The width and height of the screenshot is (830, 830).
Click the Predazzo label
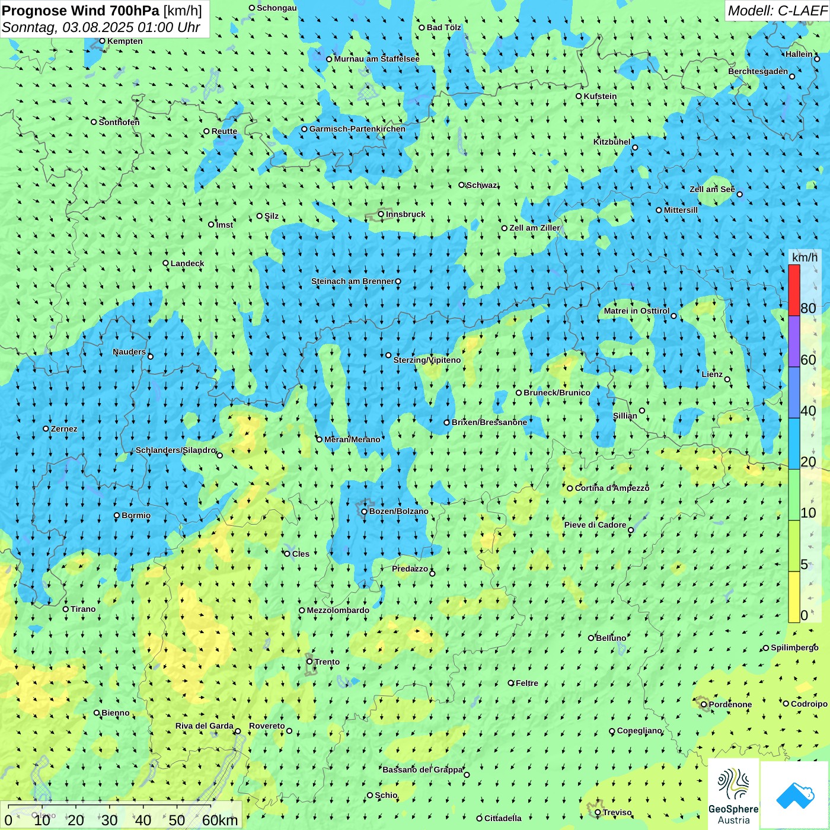[x=410, y=569]
